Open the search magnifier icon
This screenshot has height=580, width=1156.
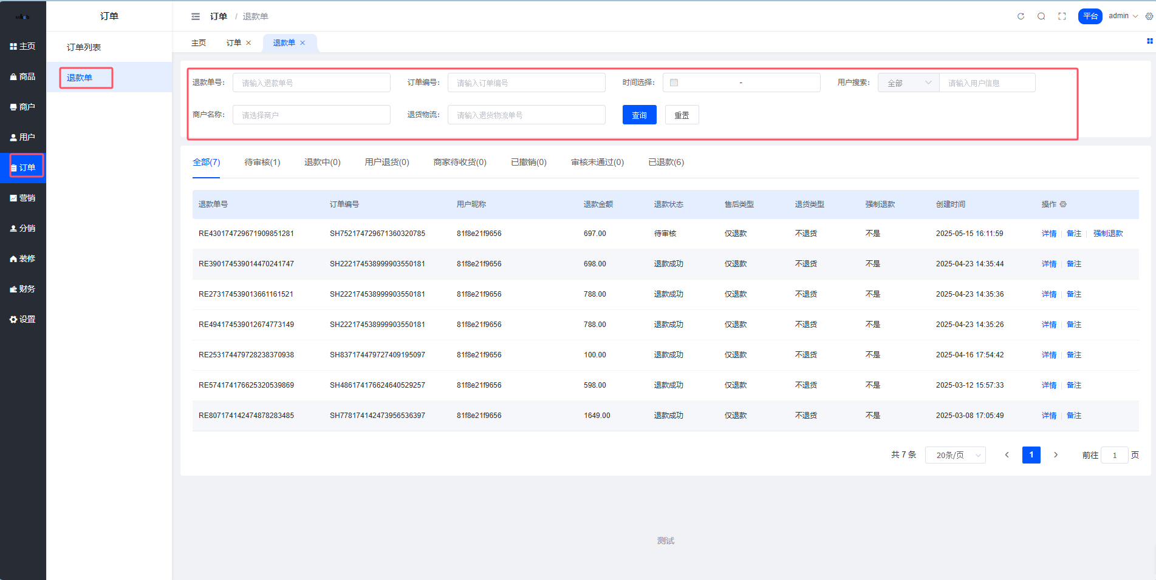(x=1041, y=16)
